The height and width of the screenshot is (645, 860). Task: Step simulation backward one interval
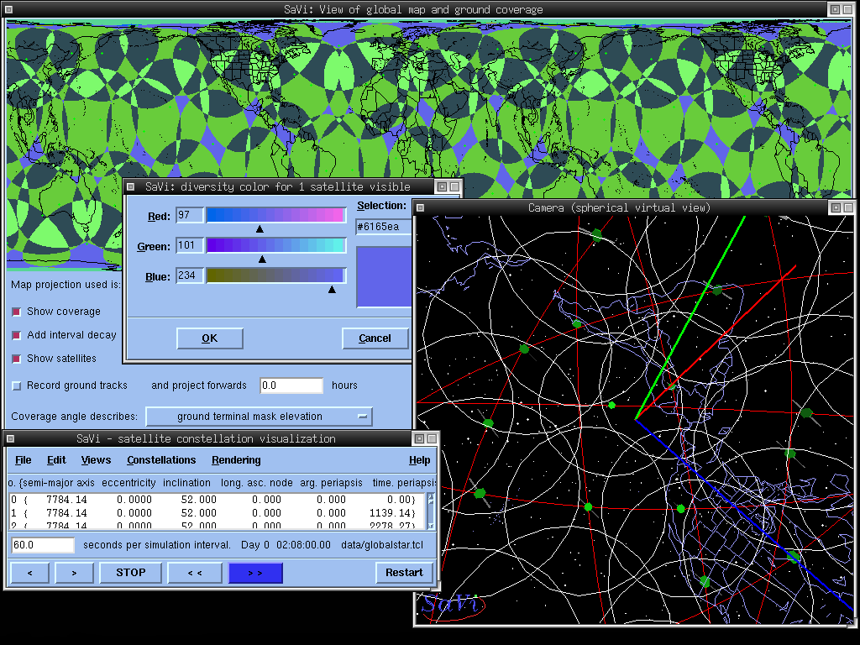tap(30, 573)
